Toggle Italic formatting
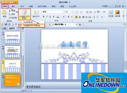The image size is (127, 93). (x=47, y=17)
